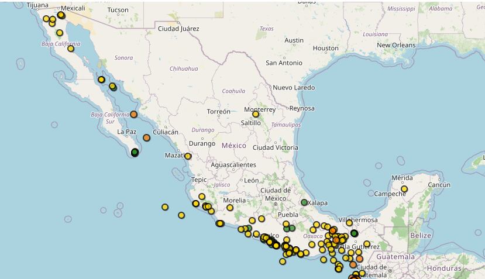
Task: Select isolated yellow marker in northern Gulf of California
Action: click(x=101, y=80)
